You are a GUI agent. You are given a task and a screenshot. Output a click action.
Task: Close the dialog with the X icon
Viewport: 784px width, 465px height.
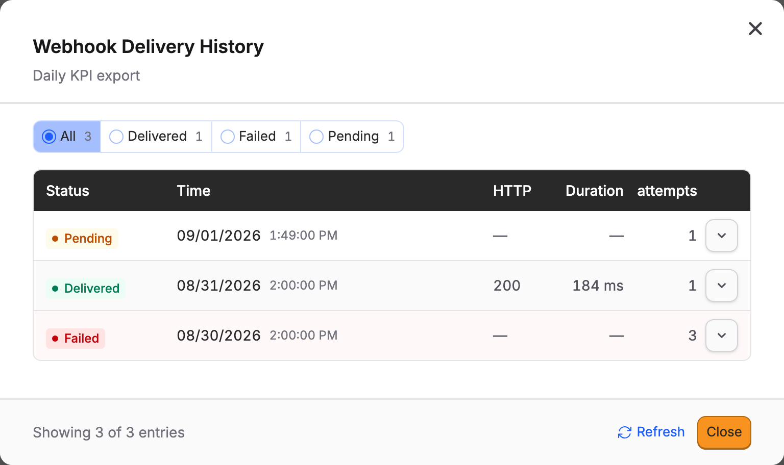tap(755, 29)
